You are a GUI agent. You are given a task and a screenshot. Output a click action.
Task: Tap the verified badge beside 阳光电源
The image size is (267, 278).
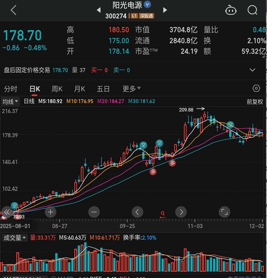[147, 5]
